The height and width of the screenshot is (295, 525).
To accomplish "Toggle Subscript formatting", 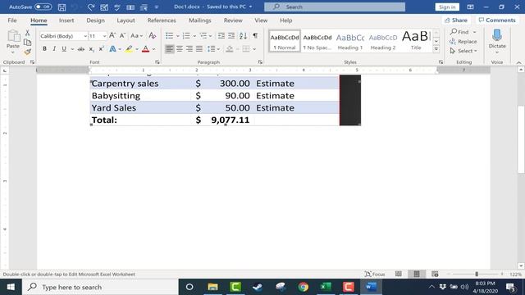I will coord(91,49).
